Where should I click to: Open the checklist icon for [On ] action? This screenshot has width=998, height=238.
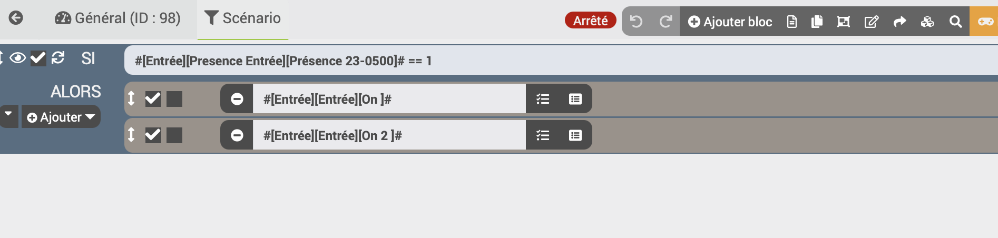[543, 99]
